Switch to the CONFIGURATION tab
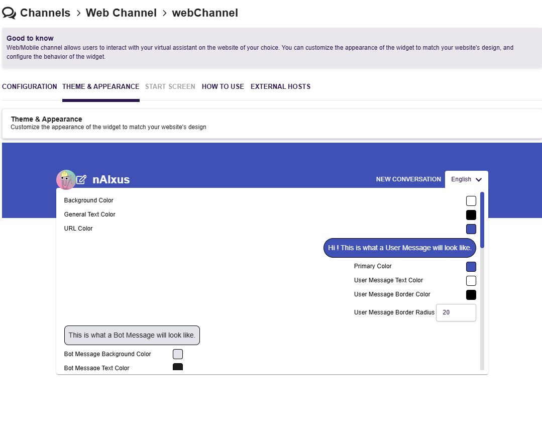Viewport: 542px width, 435px height. tap(29, 86)
